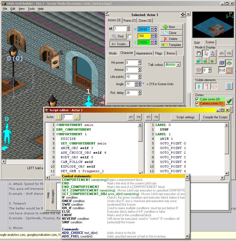Open A.I. Scripts editor button
The width and height of the screenshot is (236, 241).
120,44
